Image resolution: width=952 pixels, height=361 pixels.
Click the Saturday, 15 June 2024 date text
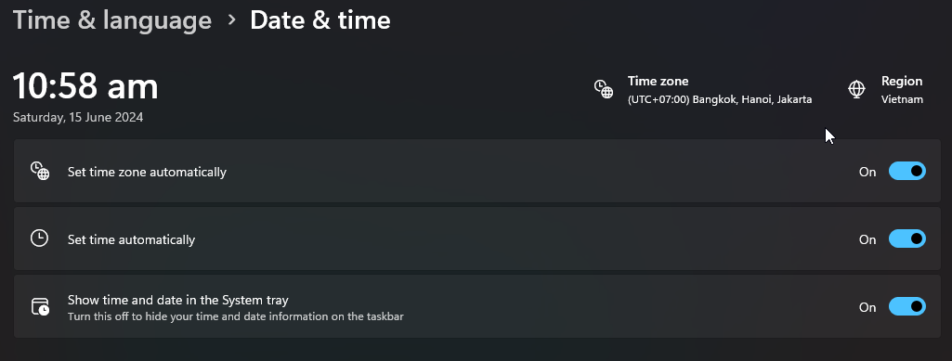point(78,117)
